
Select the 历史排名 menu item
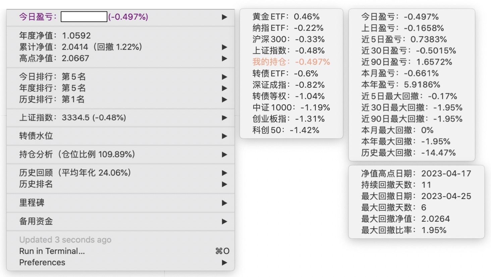pyautogui.click(x=36, y=184)
